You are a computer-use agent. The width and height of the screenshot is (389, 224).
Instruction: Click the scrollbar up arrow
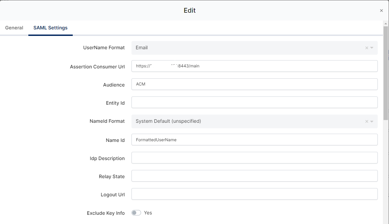[386, 23]
